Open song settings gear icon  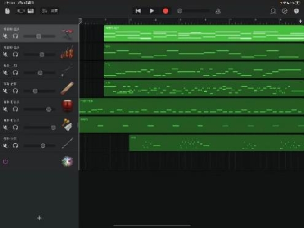285,11
